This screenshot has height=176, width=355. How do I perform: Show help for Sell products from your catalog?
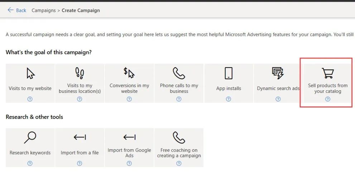tap(328, 99)
